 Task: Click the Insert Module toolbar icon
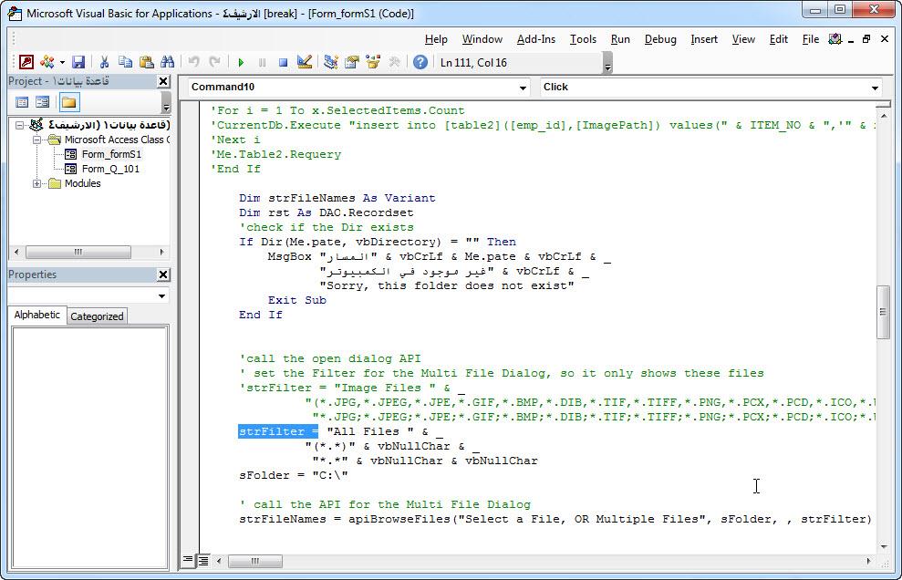[47, 62]
